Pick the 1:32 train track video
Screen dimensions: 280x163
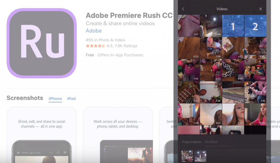pos(233,92)
